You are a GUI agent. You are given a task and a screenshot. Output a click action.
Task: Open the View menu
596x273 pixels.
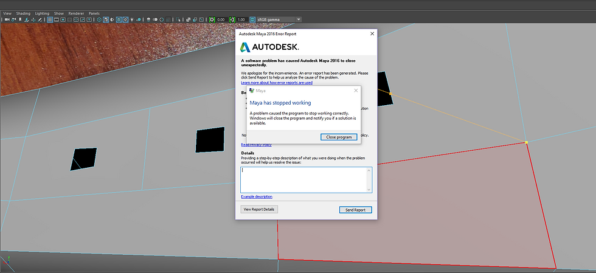pos(7,13)
